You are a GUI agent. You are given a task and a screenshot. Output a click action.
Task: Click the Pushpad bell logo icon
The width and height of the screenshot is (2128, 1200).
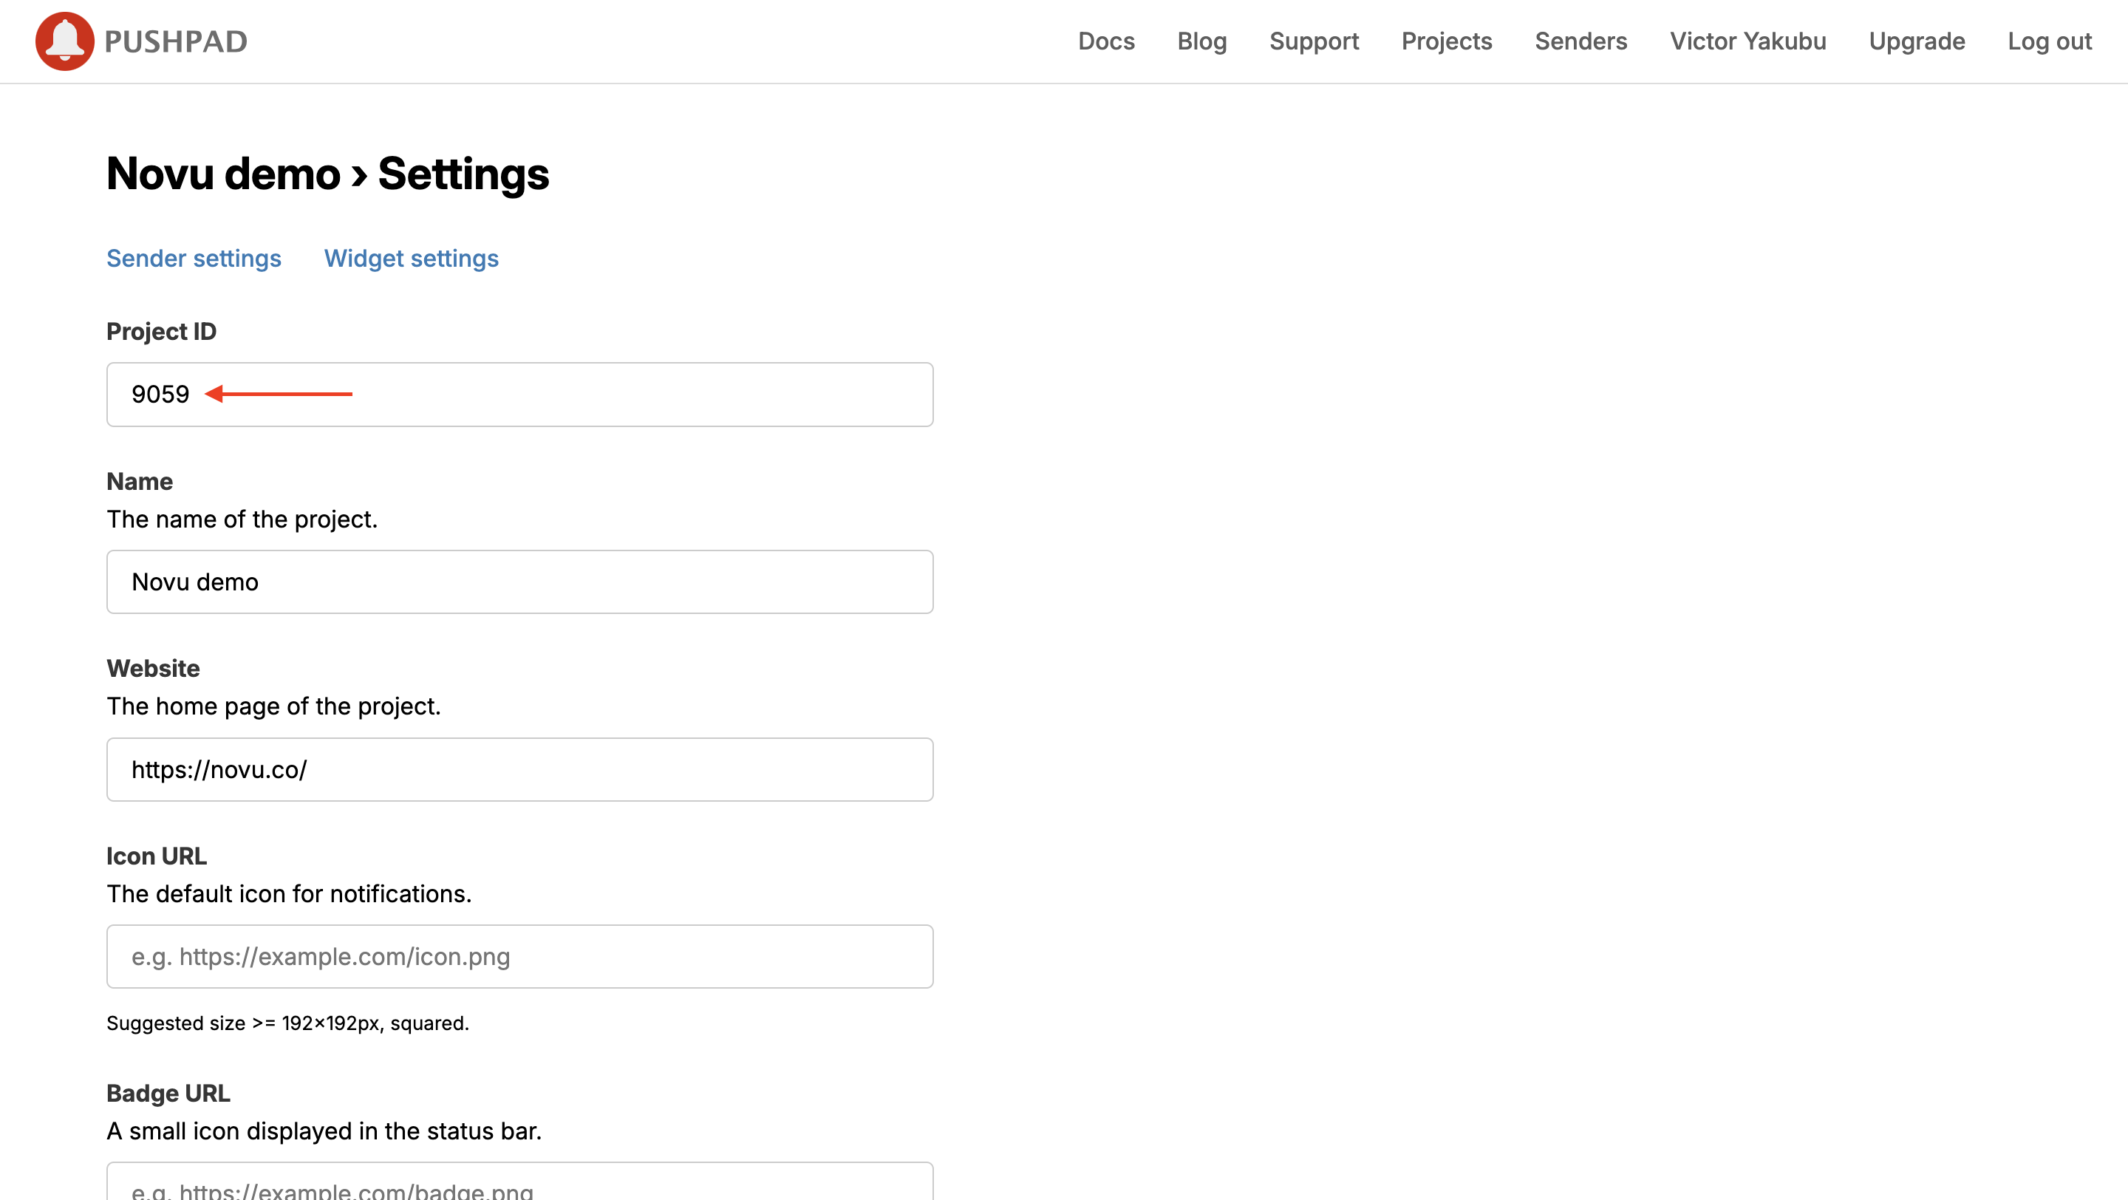click(64, 41)
